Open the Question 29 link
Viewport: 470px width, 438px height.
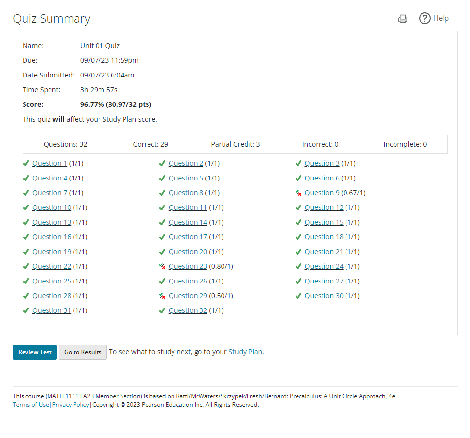click(188, 296)
